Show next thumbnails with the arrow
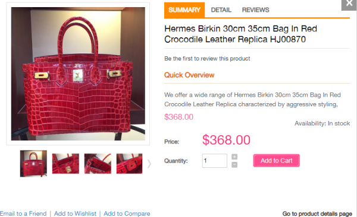Viewport: 357px width, 217px height. coord(149,164)
